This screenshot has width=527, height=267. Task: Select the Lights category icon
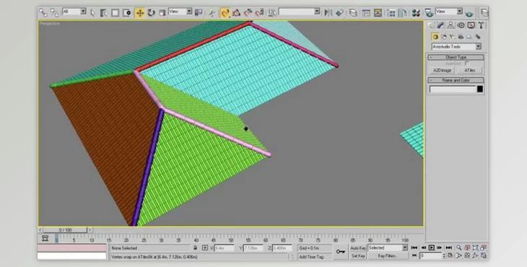(x=452, y=37)
